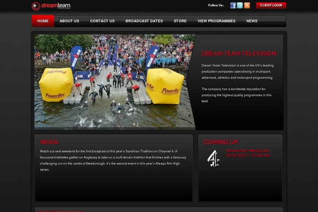
Task: Click the Client Login button
Action: pyautogui.click(x=271, y=5)
